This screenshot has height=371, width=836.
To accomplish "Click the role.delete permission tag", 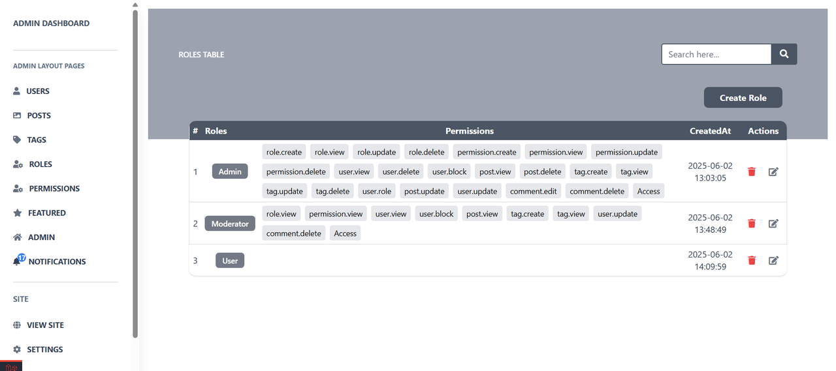I will (x=426, y=152).
